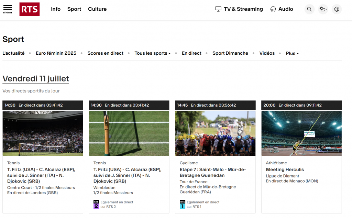
Task: Open the cycling peloton thumbnail
Action: tap(215, 133)
